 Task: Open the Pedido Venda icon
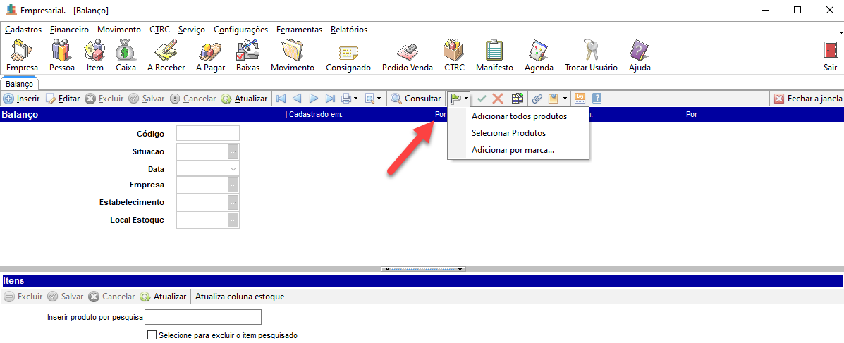click(x=407, y=55)
